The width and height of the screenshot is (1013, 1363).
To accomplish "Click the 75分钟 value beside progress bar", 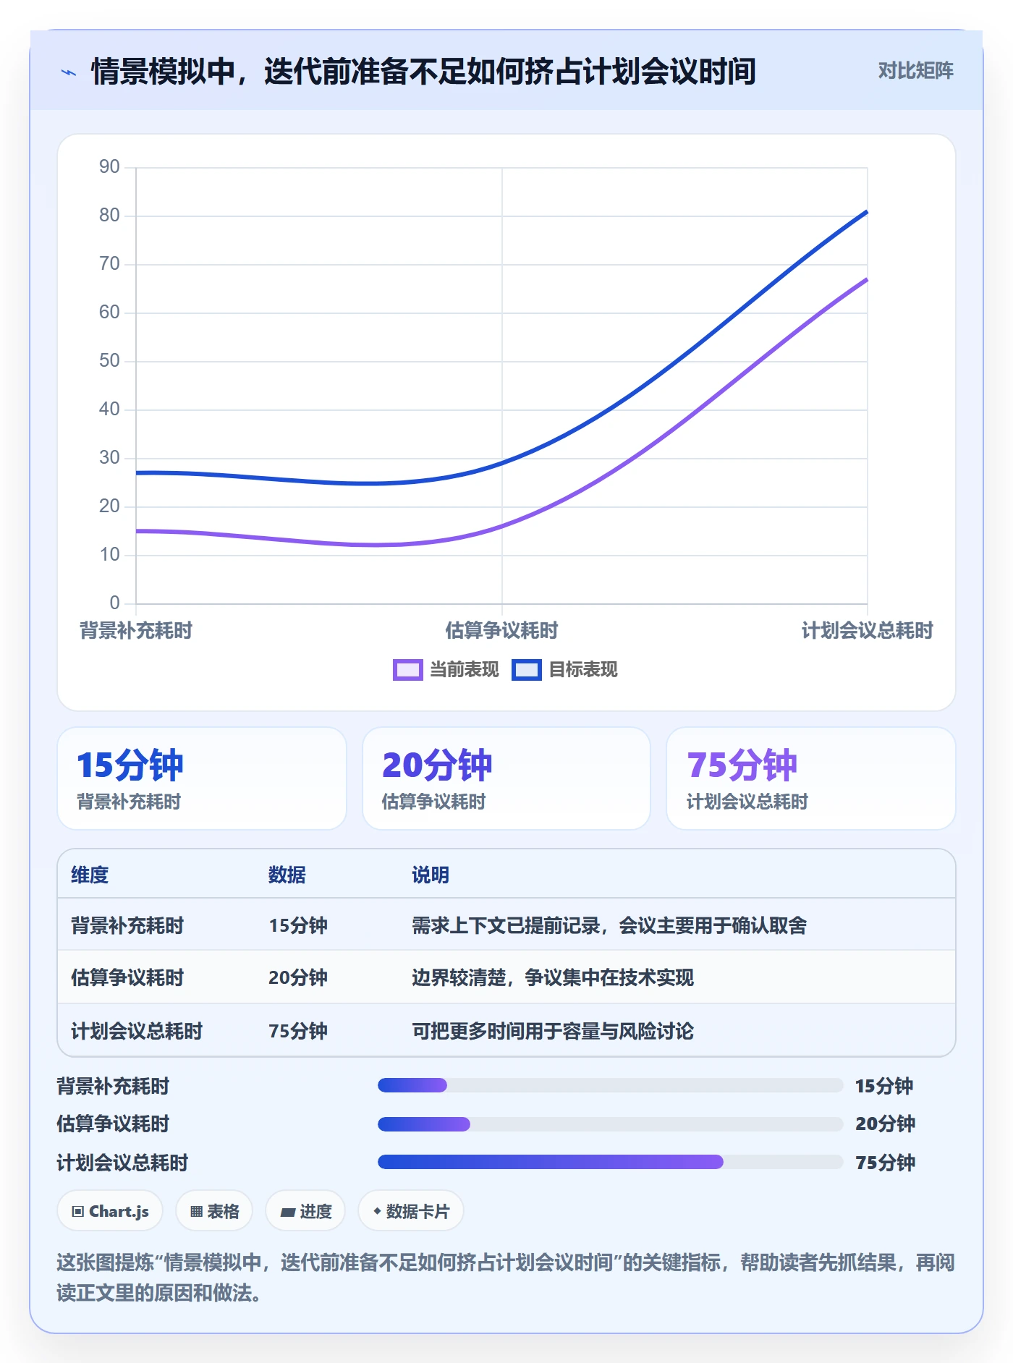I will (x=885, y=1163).
